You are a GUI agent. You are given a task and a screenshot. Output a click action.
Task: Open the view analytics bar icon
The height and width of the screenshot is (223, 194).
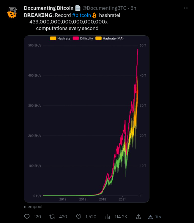pos(108,217)
